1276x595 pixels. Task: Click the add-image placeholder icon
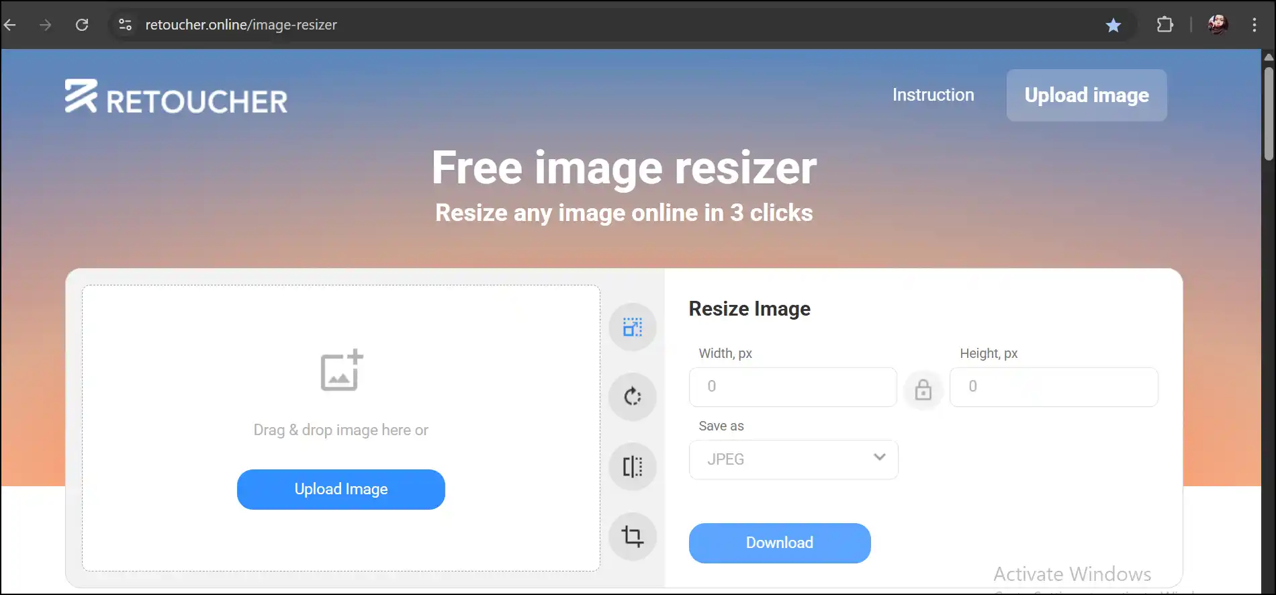coord(342,370)
